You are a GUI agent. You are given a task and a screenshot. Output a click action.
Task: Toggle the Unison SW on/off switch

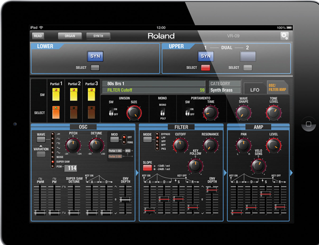(x=113, y=112)
